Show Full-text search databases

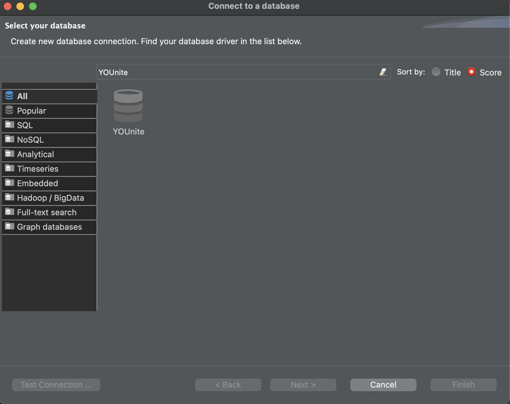click(x=46, y=212)
